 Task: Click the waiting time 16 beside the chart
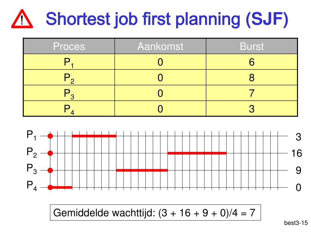pos(297,153)
